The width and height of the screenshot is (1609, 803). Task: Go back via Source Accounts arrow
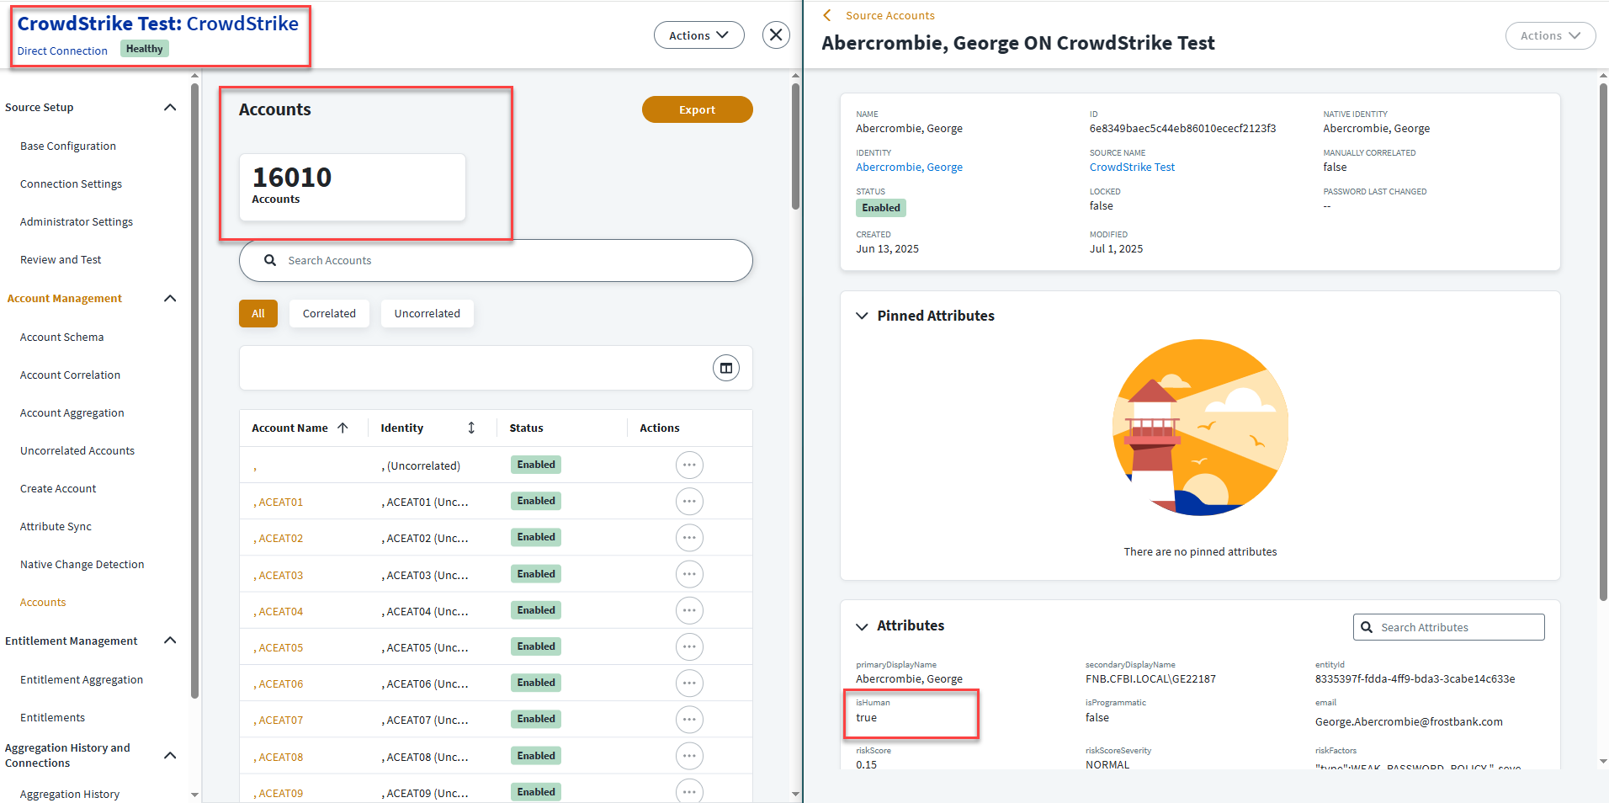pyautogui.click(x=827, y=15)
